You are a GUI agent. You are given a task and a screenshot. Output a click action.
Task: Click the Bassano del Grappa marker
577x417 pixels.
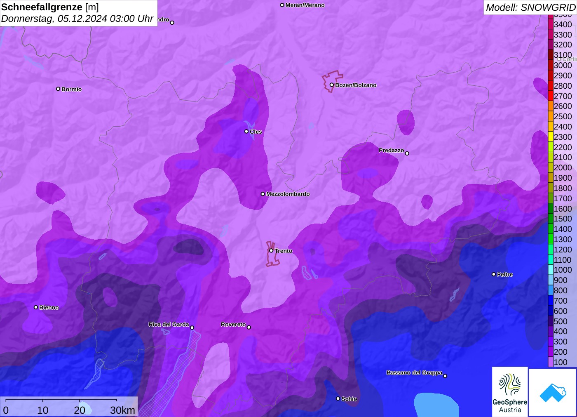tap(445, 376)
